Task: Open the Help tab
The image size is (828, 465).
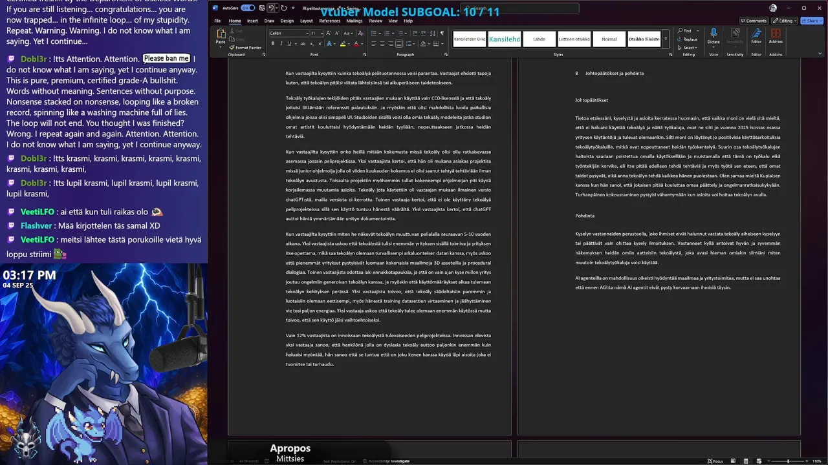Action: 408,21
